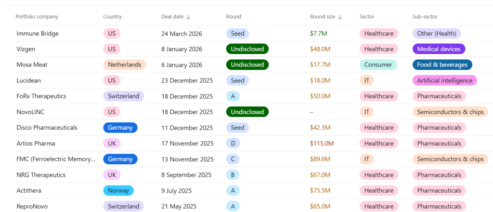Viewport: 493px width, 212px height.
Task: Click the $115.0M round size value
Action: pos(322,143)
